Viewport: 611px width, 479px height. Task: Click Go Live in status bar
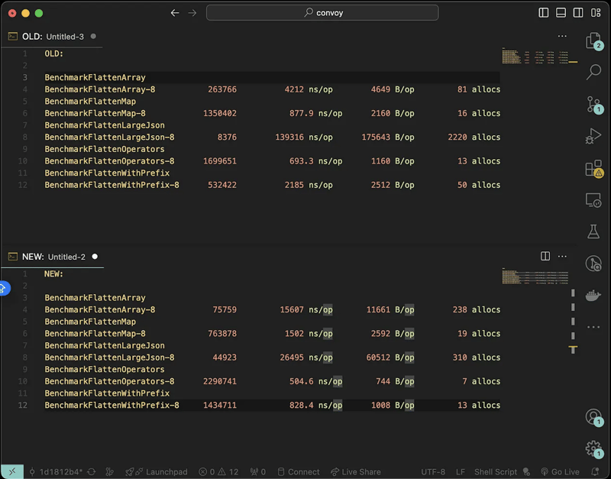pyautogui.click(x=560, y=472)
